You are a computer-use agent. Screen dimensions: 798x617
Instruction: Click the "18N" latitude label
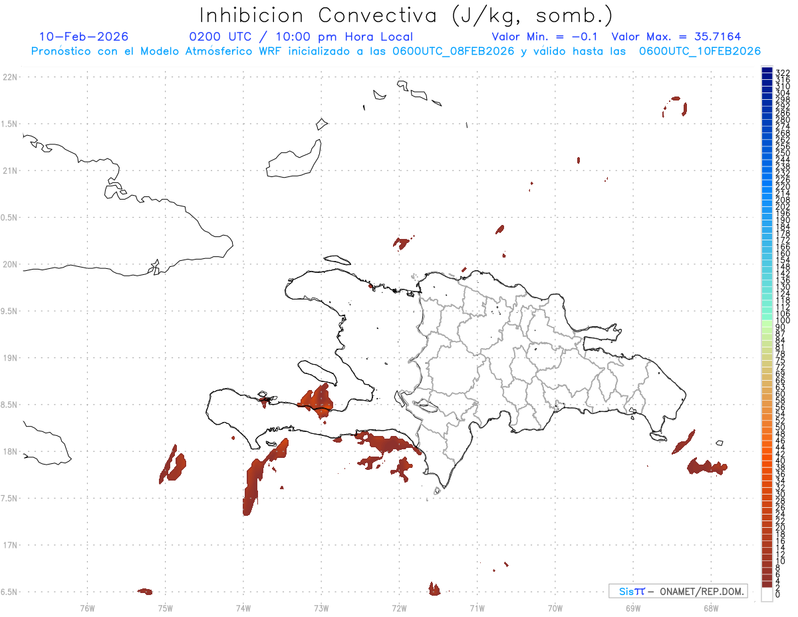click(9, 451)
